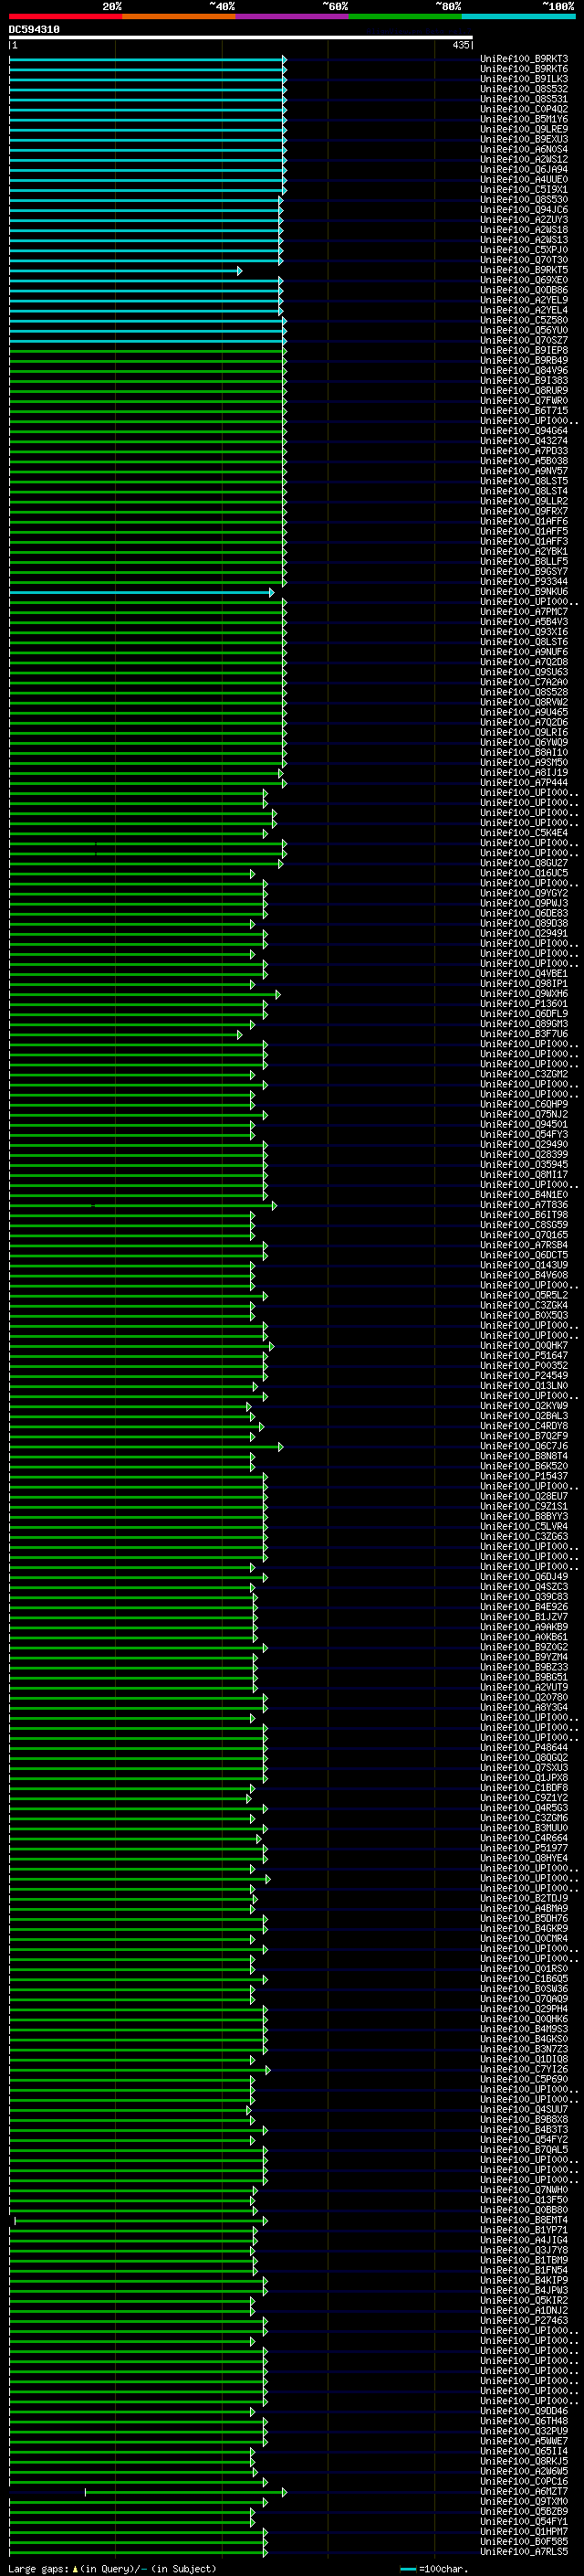Click the purple ~60% identity legend segment

(x=291, y=16)
